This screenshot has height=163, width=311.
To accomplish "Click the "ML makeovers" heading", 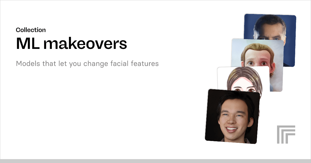I will click(72, 43).
